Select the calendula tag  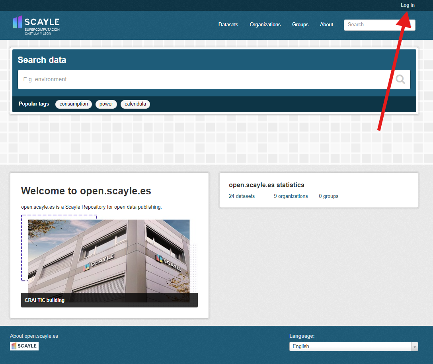coord(135,104)
